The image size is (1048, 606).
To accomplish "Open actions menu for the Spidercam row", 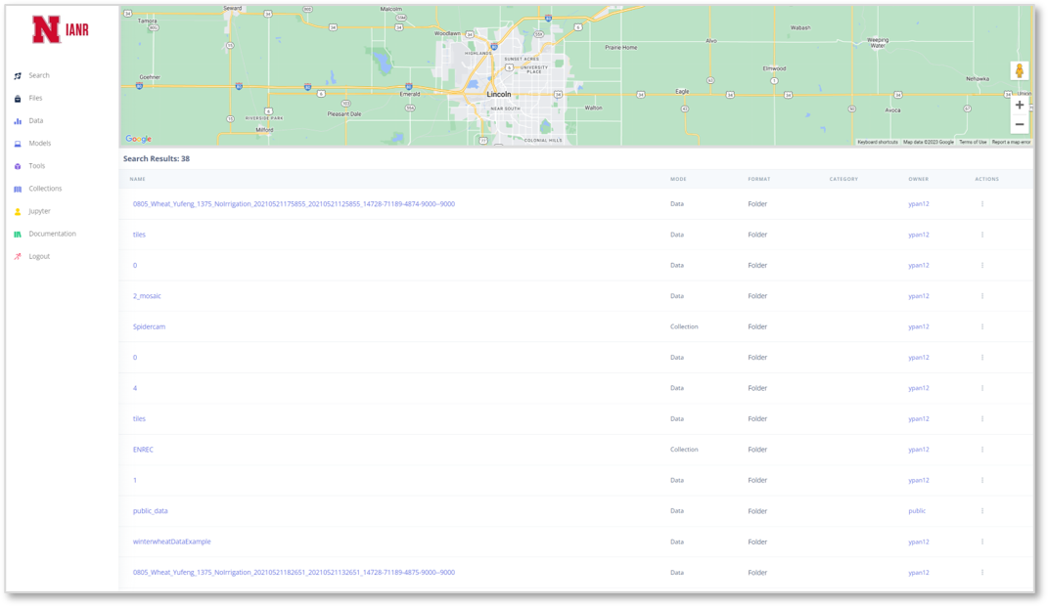I will click(981, 327).
